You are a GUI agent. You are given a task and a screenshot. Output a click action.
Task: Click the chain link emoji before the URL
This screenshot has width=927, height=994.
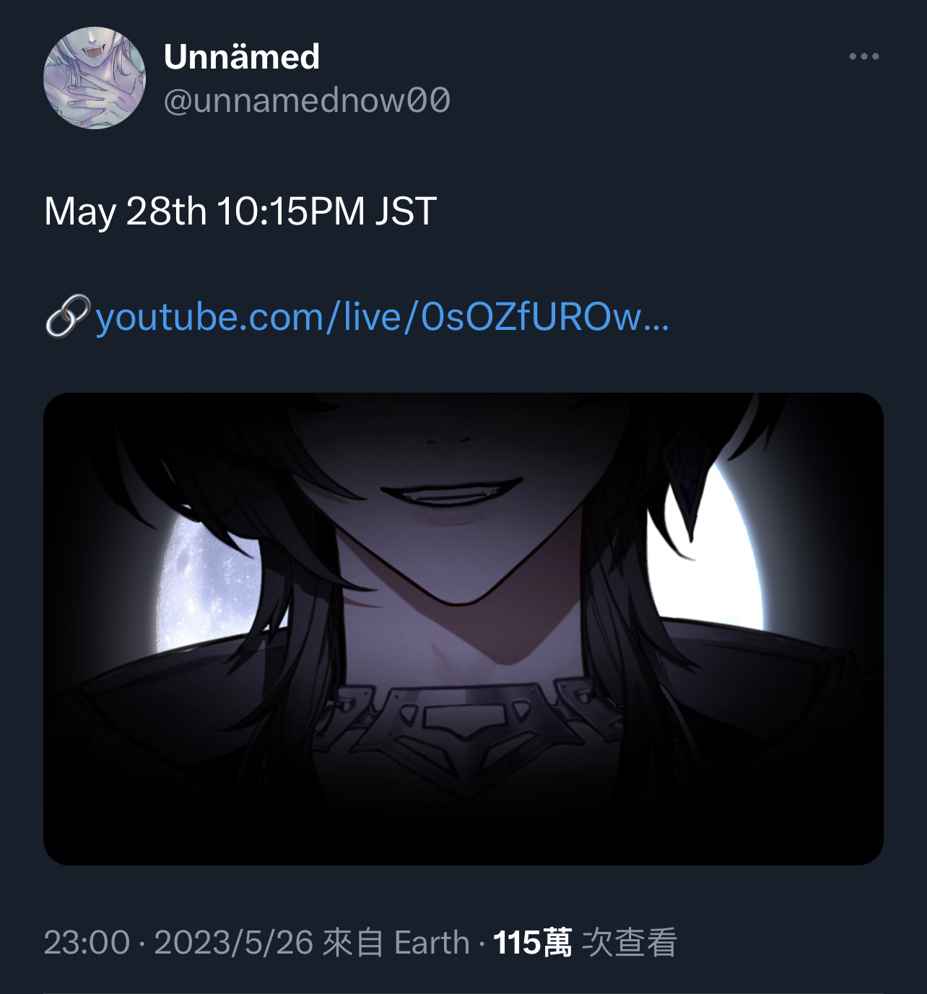[68, 316]
